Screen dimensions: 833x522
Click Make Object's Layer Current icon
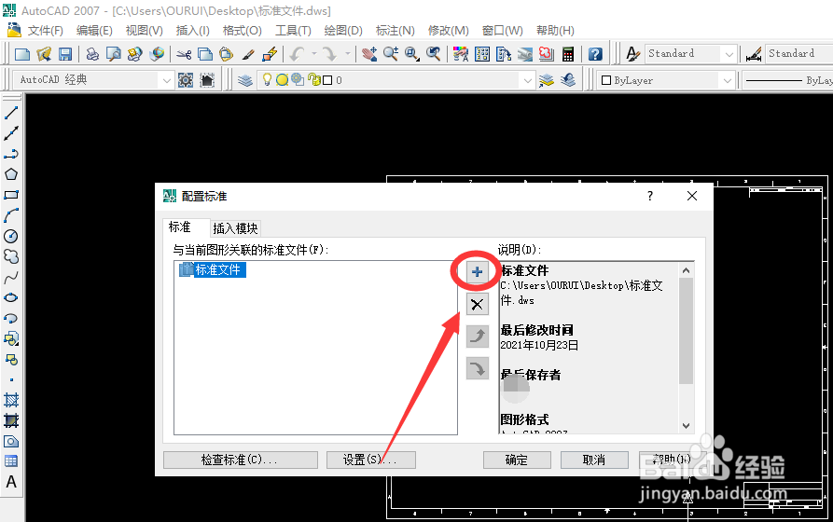click(x=546, y=80)
